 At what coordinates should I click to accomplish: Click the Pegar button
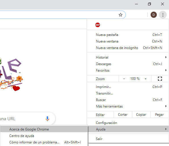point(159,115)
